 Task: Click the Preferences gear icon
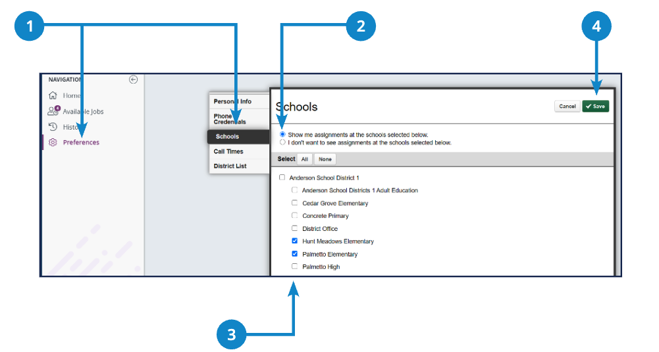point(53,142)
